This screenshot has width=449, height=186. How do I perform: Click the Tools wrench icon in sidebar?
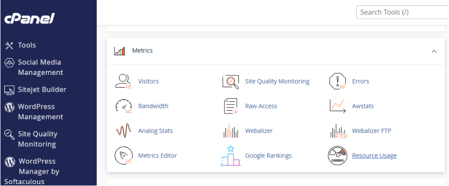tap(10, 45)
